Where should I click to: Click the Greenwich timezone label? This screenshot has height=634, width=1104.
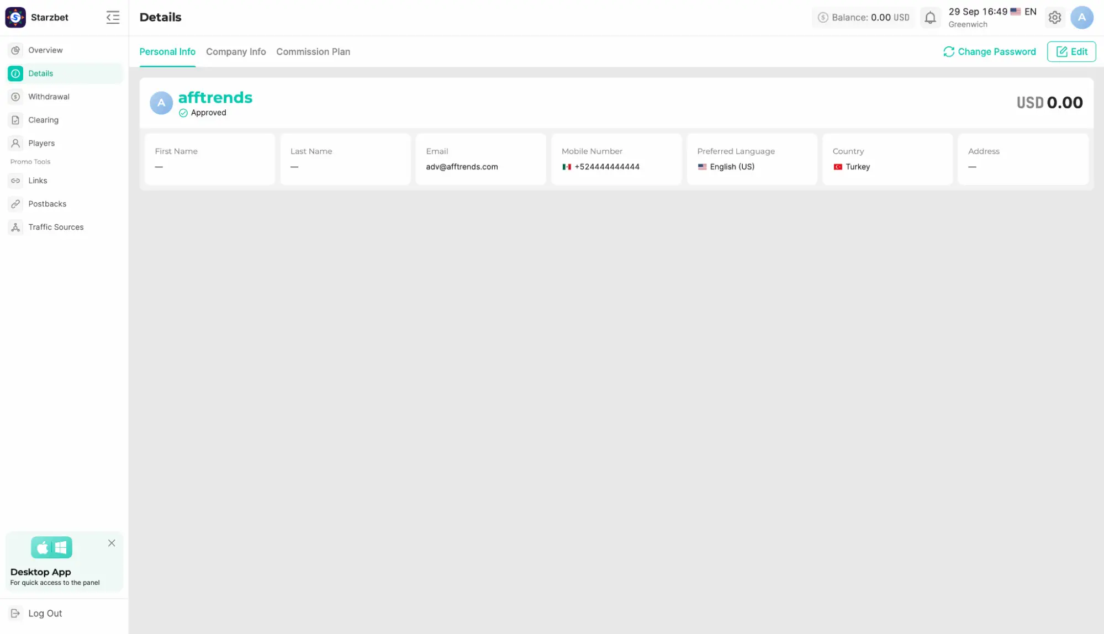[968, 24]
